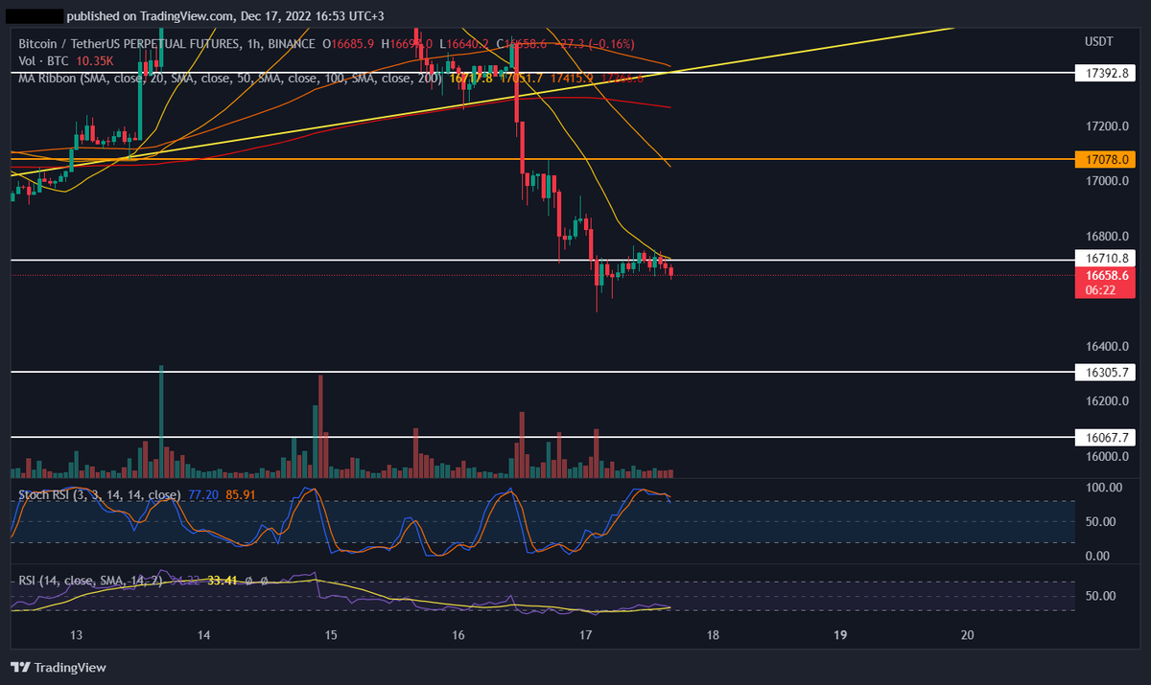The height and width of the screenshot is (685, 1151).
Task: Select the orange 17078.0 price label
Action: 1108,159
